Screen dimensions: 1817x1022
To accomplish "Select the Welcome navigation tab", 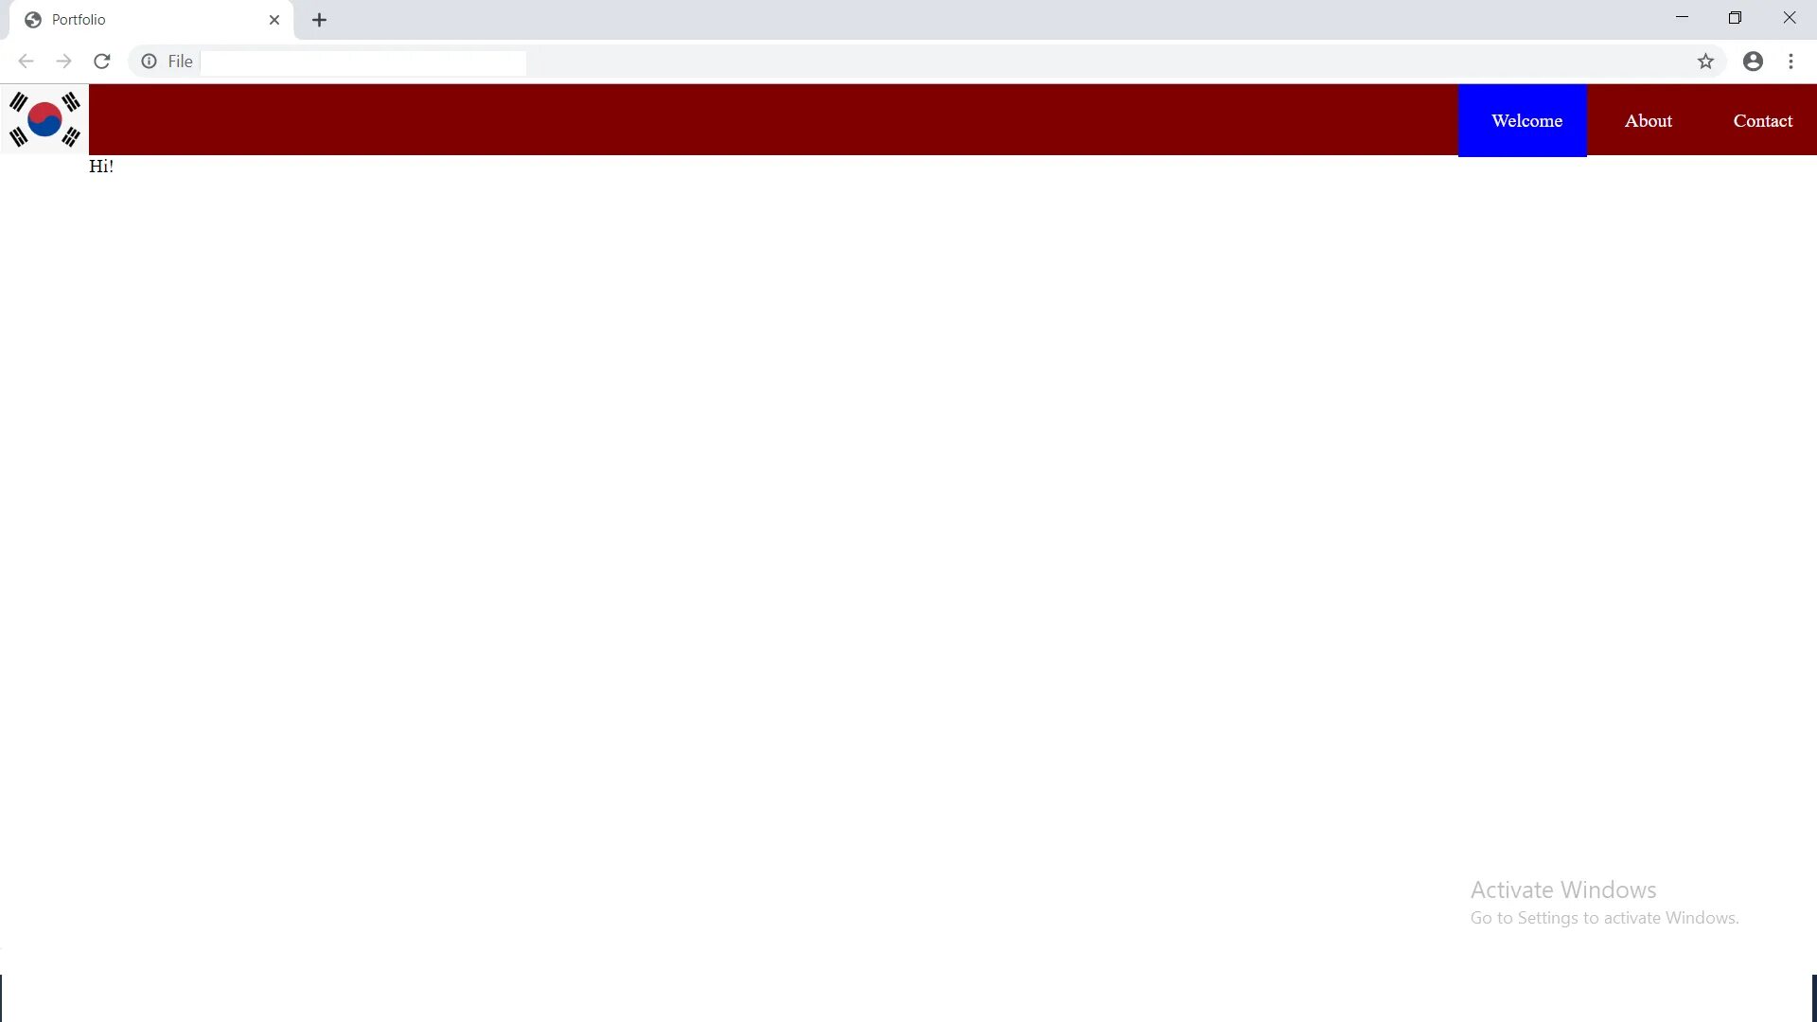I will pos(1526,121).
